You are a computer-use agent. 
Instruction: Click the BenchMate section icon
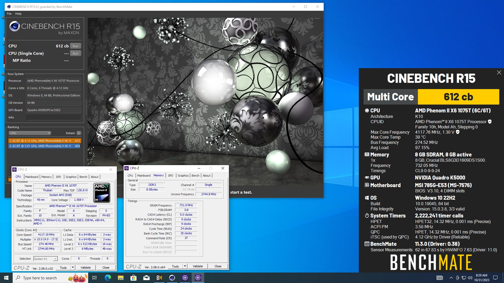[x=367, y=244]
